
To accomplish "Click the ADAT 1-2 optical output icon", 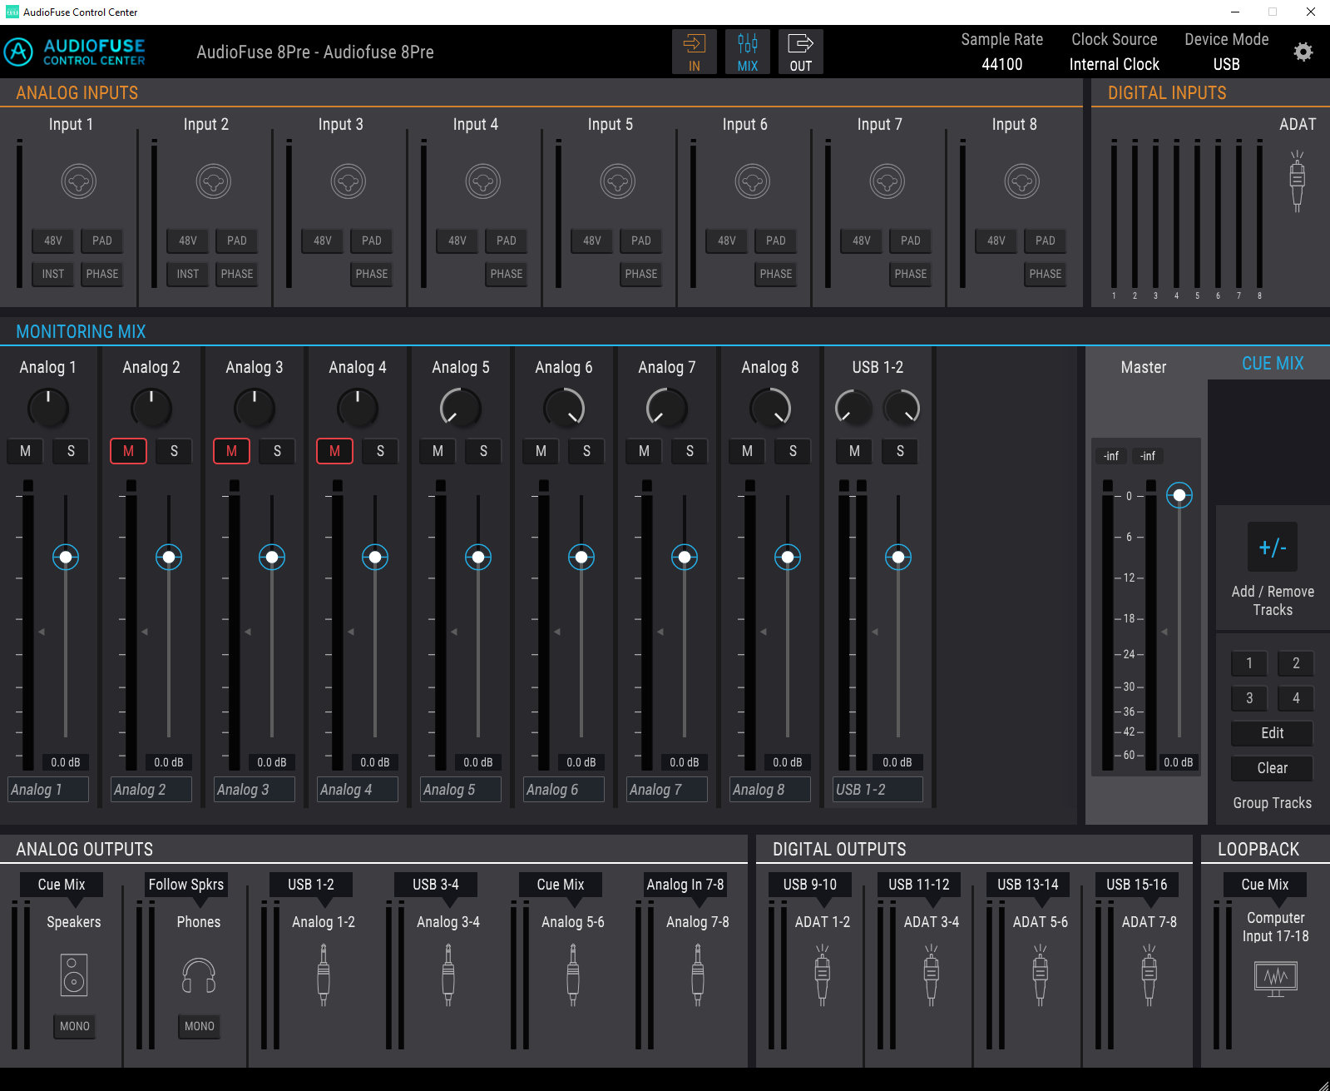I will 823,975.
